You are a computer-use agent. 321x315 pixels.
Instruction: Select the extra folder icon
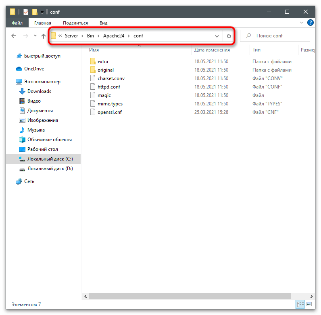tap(93, 61)
